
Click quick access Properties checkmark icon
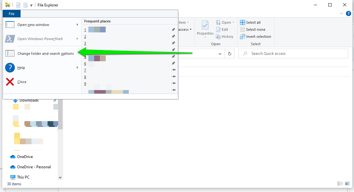[x=18, y=5]
